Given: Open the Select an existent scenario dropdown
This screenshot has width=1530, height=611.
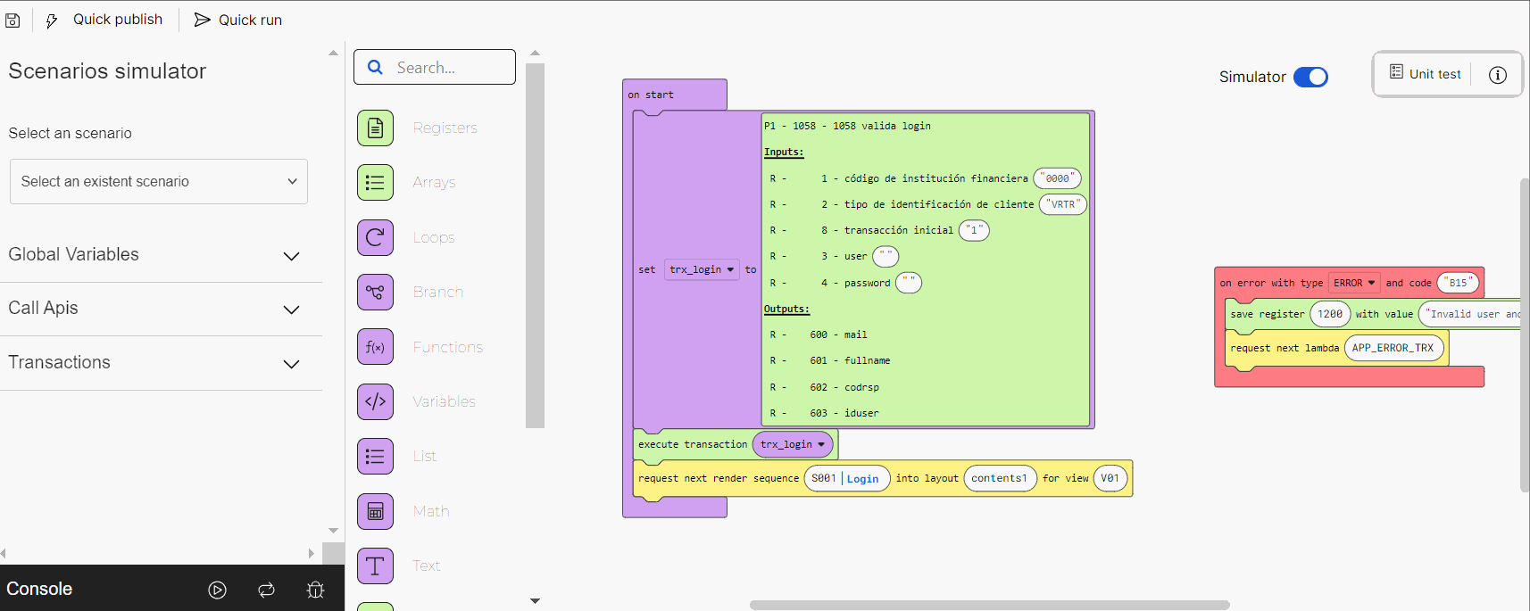Looking at the screenshot, I should coord(159,182).
